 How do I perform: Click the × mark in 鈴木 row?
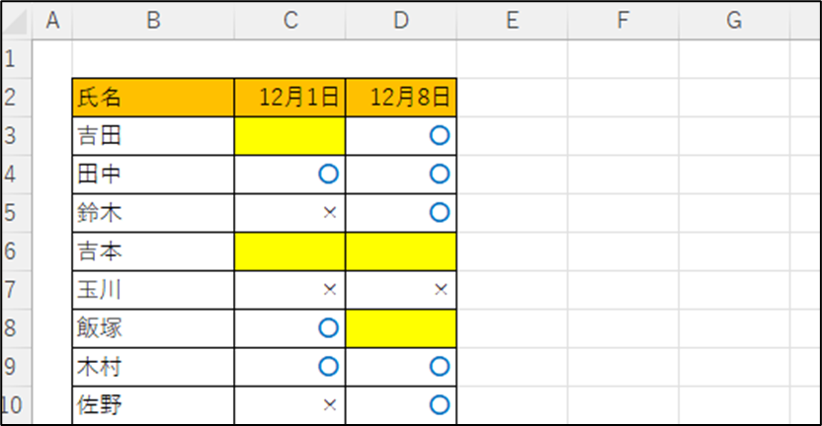point(330,212)
